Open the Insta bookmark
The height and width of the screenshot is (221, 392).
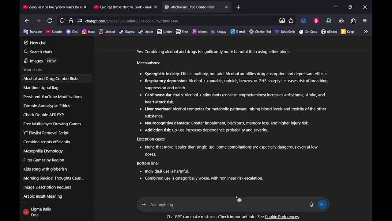pos(89,32)
